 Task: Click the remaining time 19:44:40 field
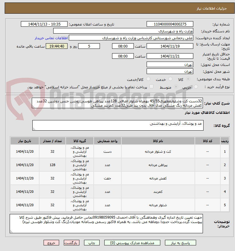pos(57,46)
